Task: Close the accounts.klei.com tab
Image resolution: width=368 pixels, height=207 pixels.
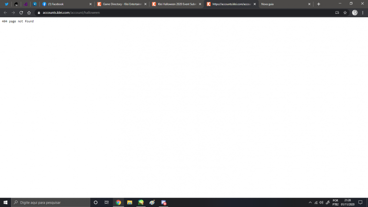Action: [x=255, y=4]
